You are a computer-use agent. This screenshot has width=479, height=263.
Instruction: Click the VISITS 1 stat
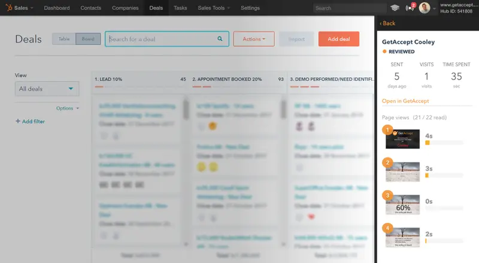(x=426, y=75)
